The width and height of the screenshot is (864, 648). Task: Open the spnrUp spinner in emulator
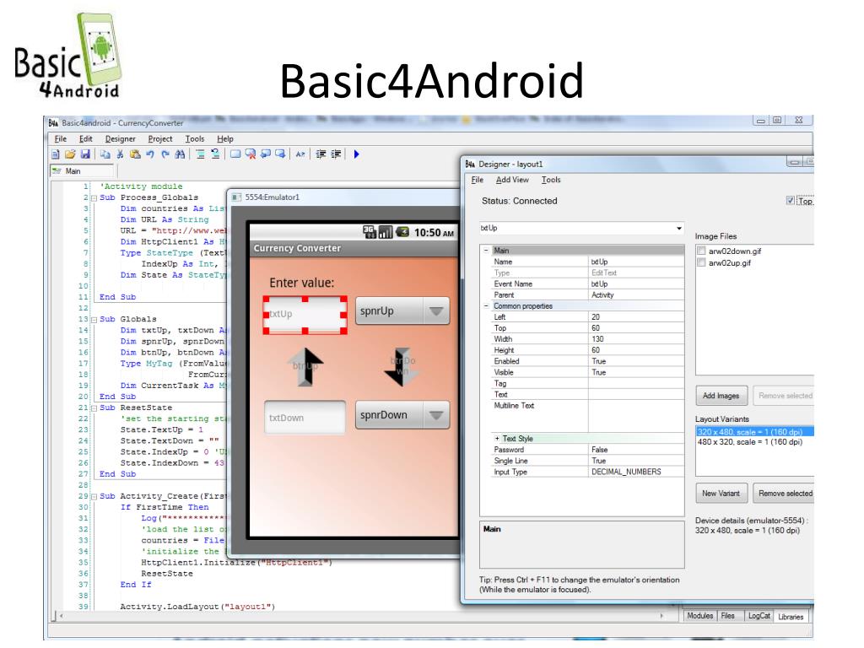[402, 311]
